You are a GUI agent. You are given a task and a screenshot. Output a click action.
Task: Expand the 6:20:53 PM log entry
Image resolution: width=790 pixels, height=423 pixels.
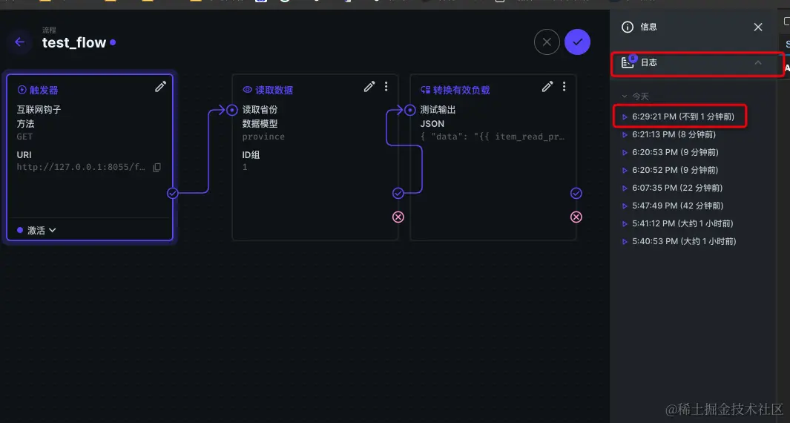pos(671,152)
